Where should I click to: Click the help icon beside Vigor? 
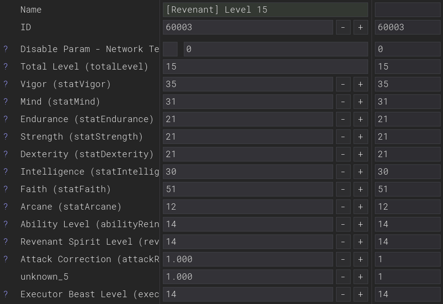click(6, 84)
